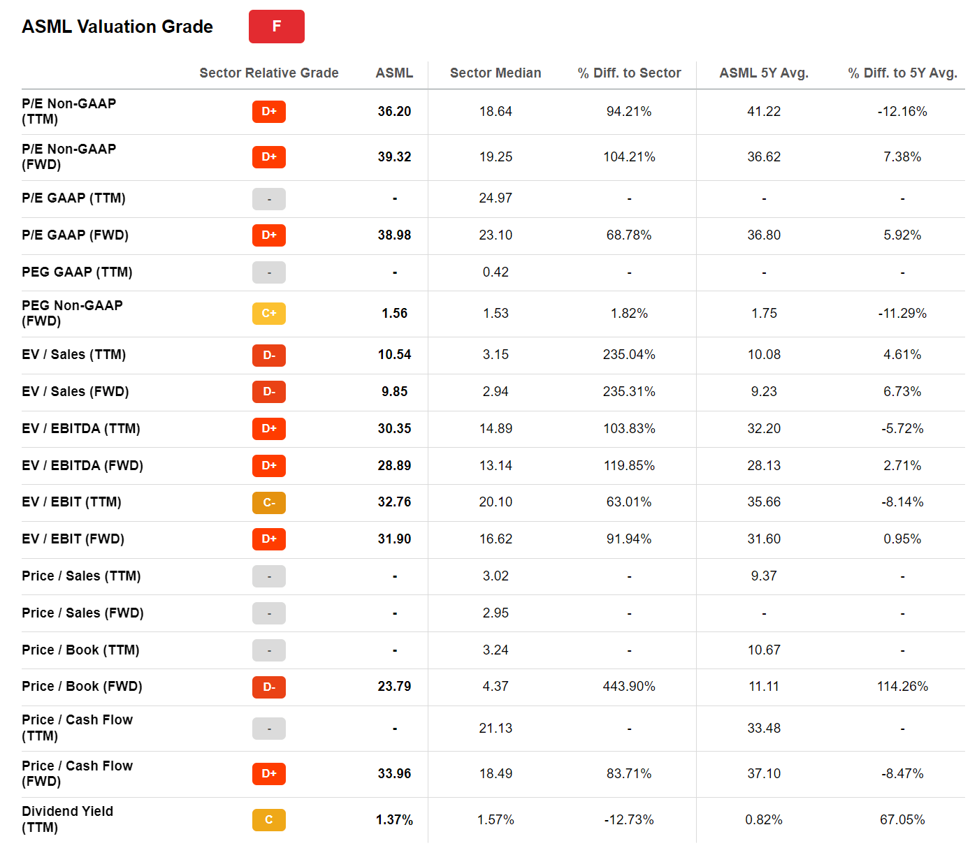Screen dimensions: 977x855
Task: Select the Price / Book (TTM) row label
Action: 80,650
